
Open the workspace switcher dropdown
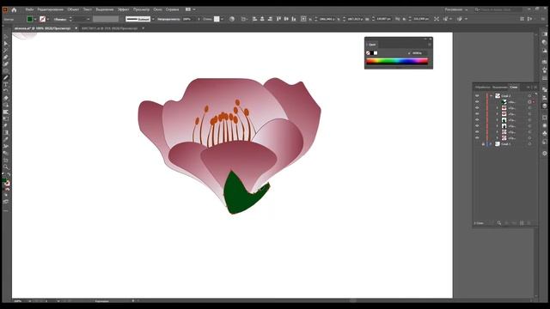point(456,9)
